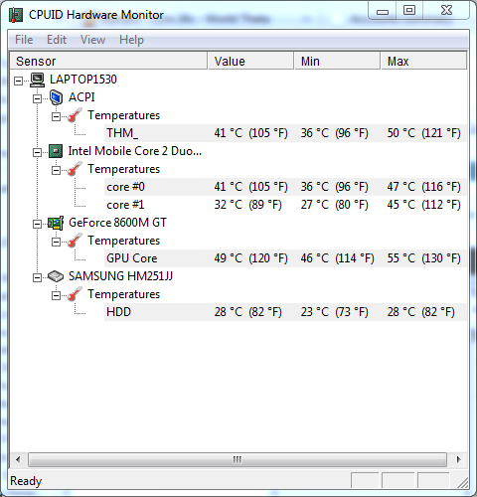477x497 pixels.
Task: Click core #1 max value 45 °C (112 °F)
Action: point(424,205)
